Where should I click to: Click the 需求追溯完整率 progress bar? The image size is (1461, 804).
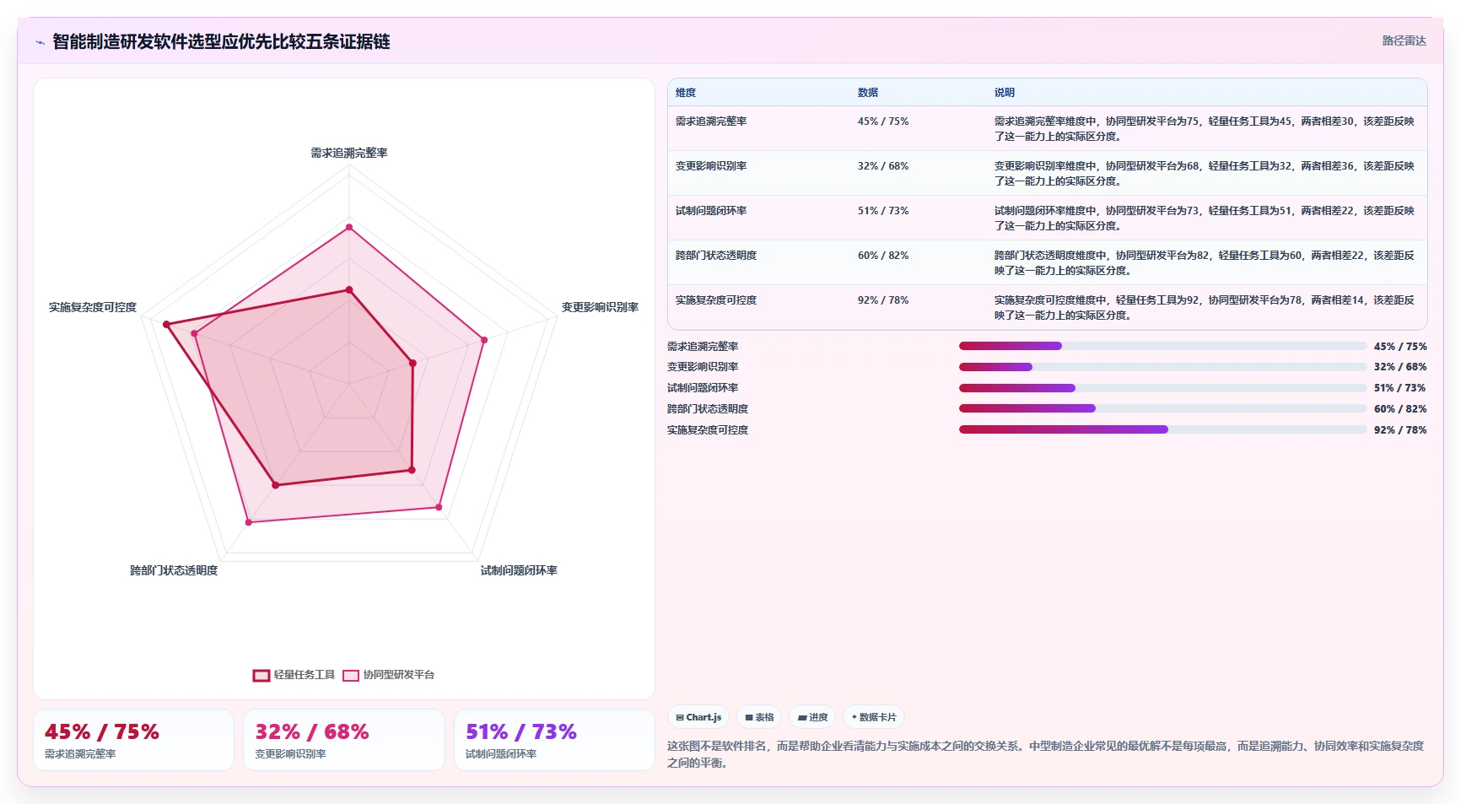point(1162,346)
